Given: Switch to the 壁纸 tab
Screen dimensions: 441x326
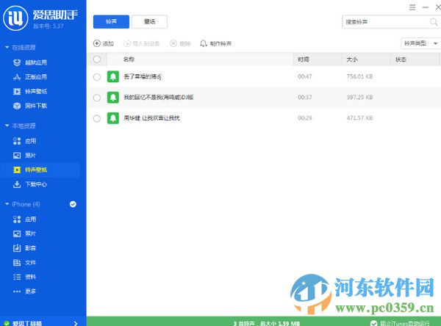Looking at the screenshot, I should 149,21.
